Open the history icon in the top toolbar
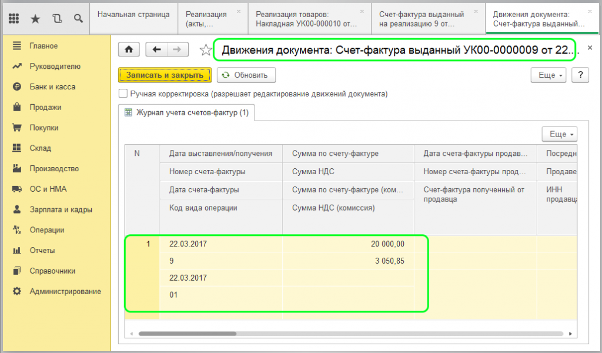 56,18
